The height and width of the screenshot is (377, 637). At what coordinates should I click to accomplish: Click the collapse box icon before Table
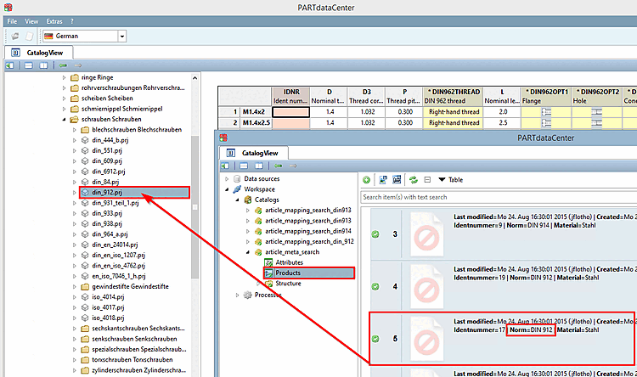427,179
